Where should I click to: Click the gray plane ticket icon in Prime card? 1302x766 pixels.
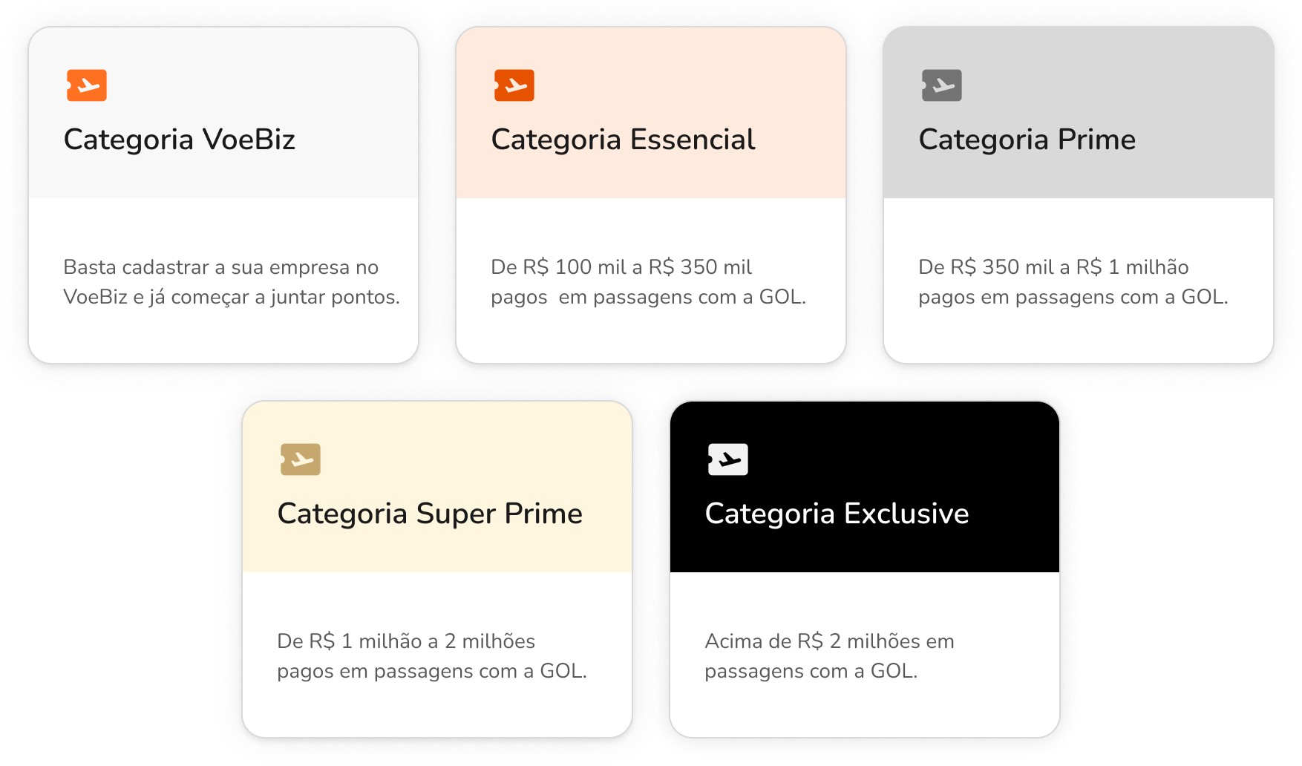[x=942, y=85]
